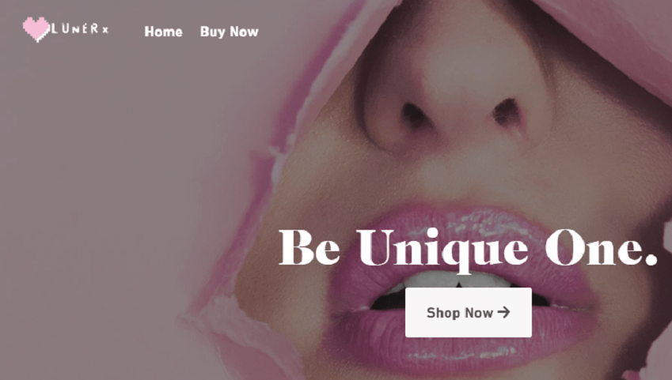672x380 pixels.
Task: Click the word Be in headline
Action: 309,247
